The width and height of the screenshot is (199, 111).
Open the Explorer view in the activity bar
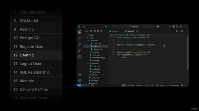pos(80,32)
